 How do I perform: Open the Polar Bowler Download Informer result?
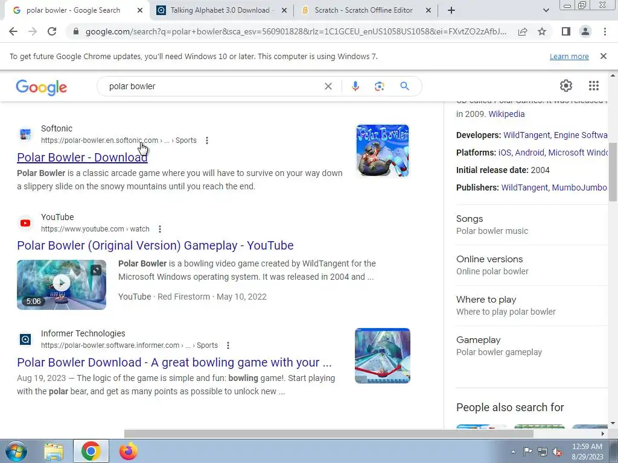pos(174,362)
